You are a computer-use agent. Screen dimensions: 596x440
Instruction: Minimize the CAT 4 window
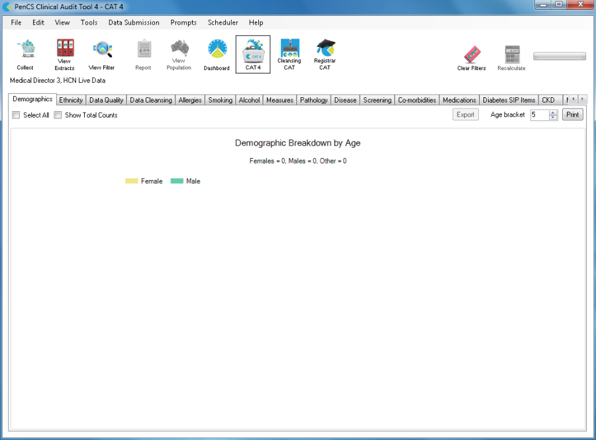(543, 5)
